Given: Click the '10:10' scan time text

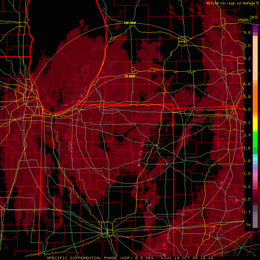Looking at the screenshot, I should click(207, 258).
